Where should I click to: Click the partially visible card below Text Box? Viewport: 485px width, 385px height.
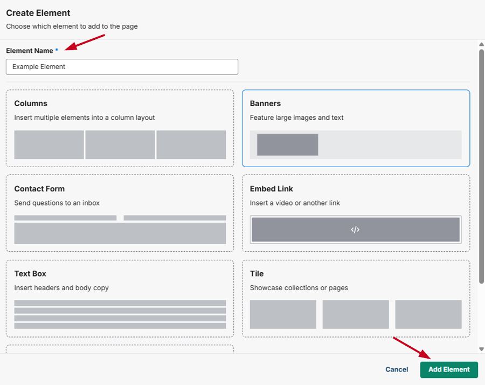[x=120, y=349]
